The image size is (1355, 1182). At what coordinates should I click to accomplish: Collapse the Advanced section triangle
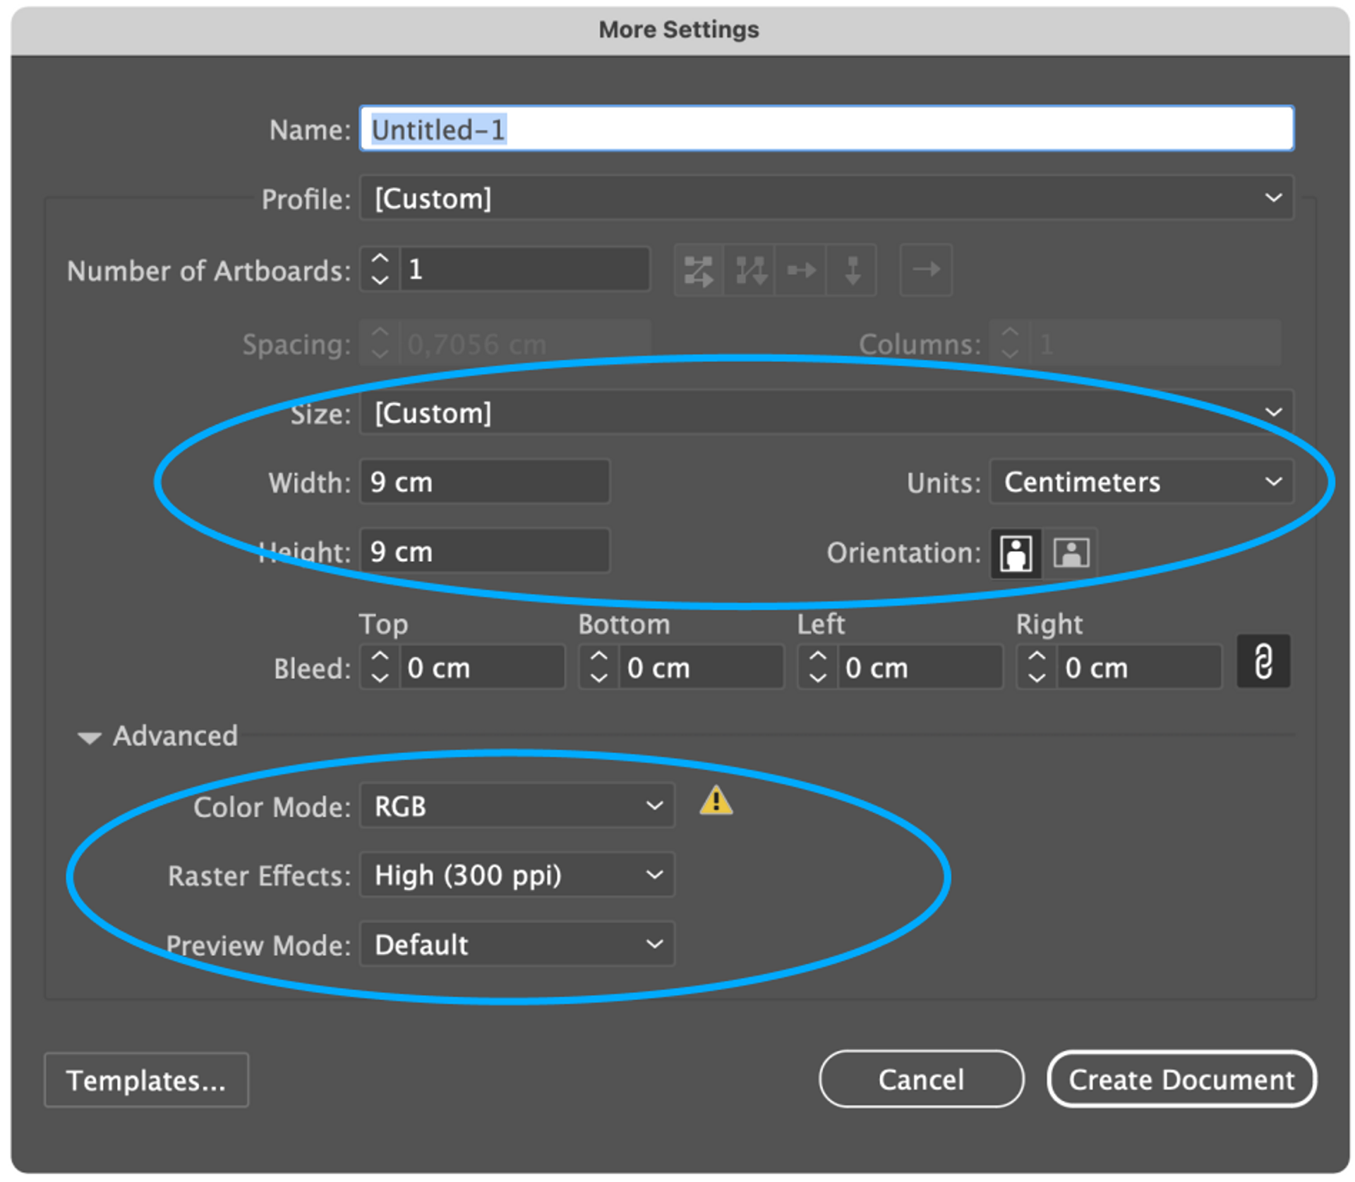(x=89, y=738)
